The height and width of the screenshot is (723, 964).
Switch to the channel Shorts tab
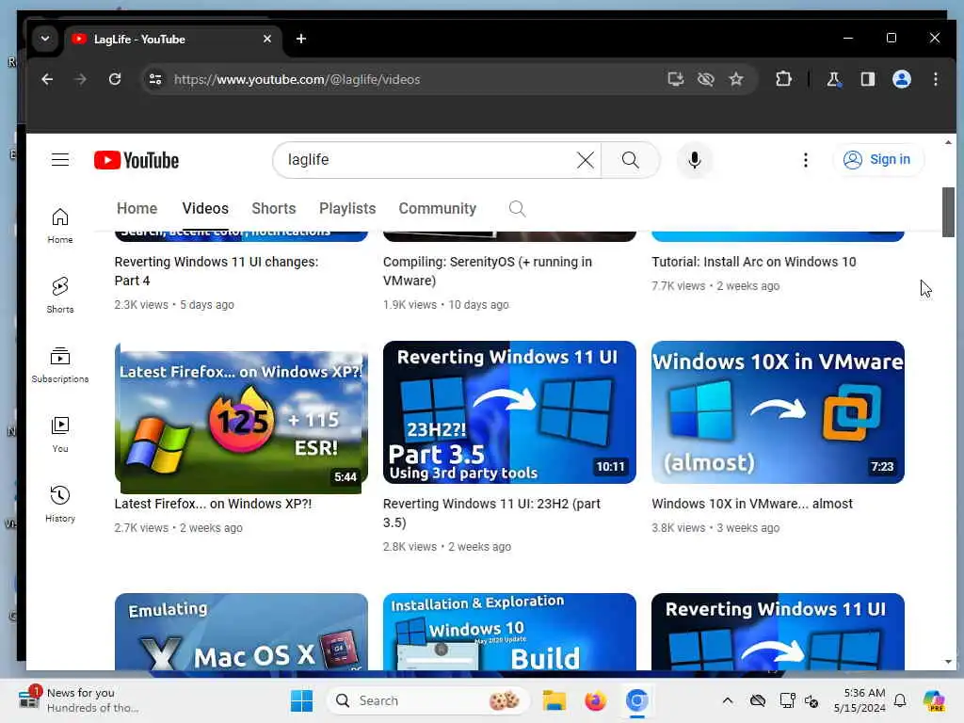click(x=274, y=208)
